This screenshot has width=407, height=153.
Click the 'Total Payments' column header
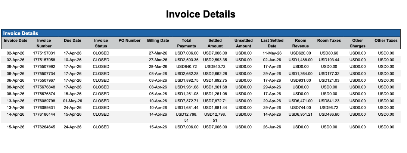(x=187, y=43)
